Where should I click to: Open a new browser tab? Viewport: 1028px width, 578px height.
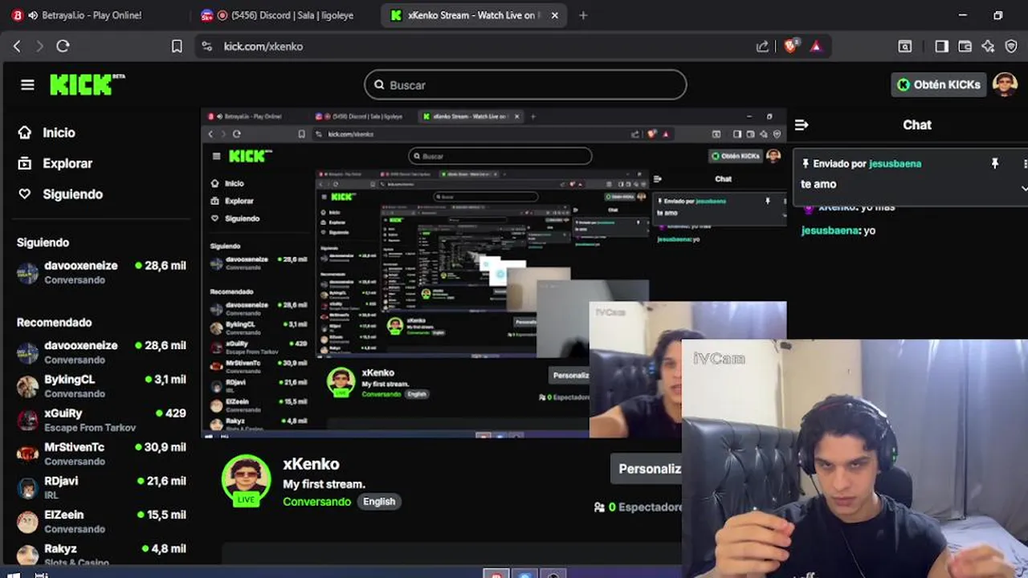(x=583, y=15)
